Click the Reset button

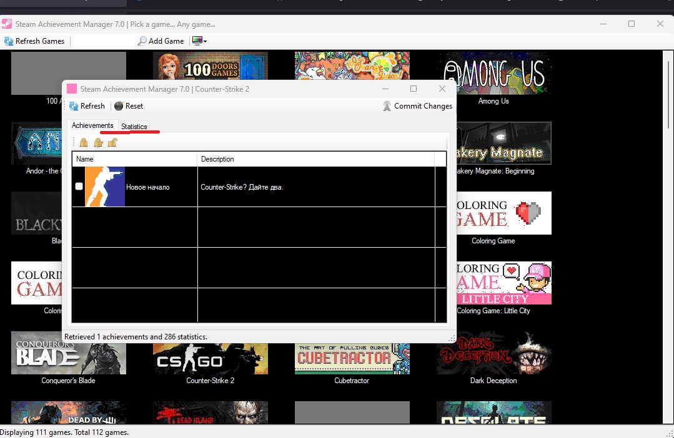point(129,106)
